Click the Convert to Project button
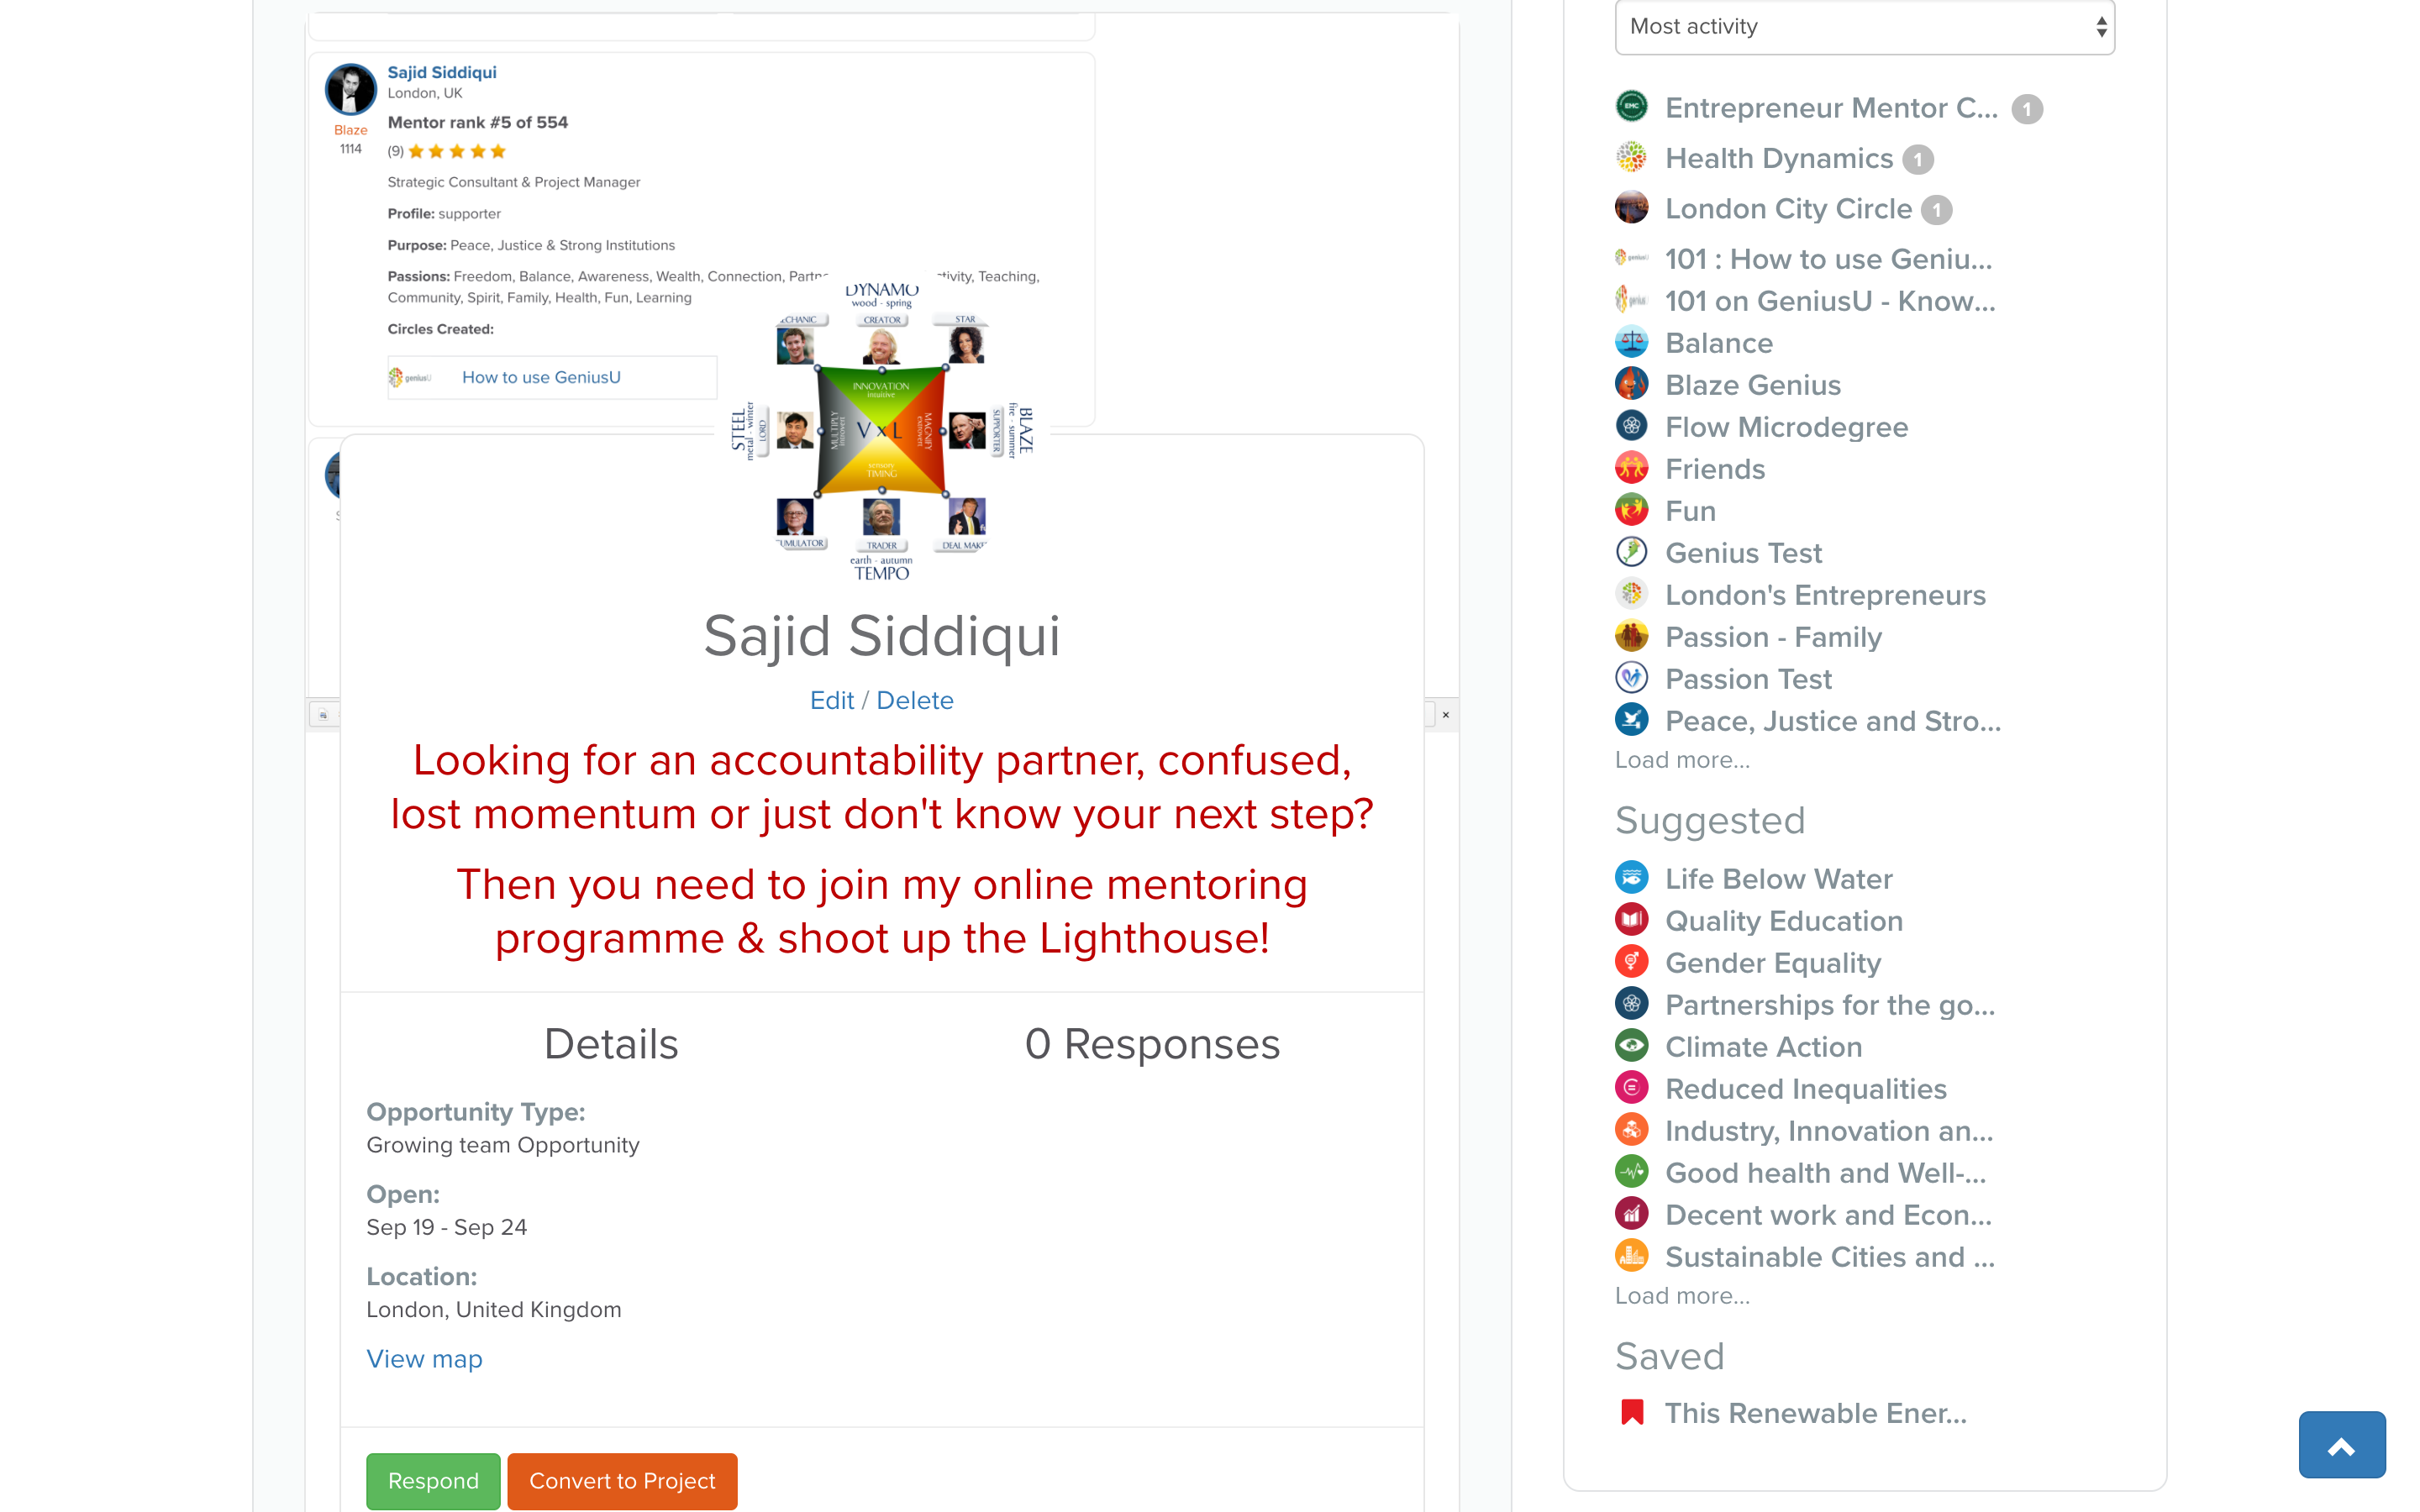This screenshot has height=1512, width=2420. 622,1481
